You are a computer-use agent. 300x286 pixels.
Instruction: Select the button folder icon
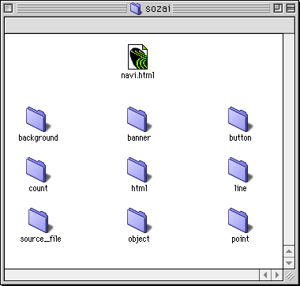tap(240, 119)
